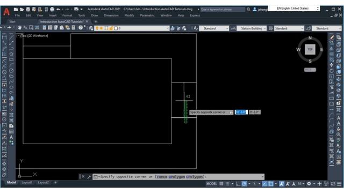This screenshot has width=344, height=193.
Task: Click the Text Style icon beside Standard
Action: tap(195, 28)
